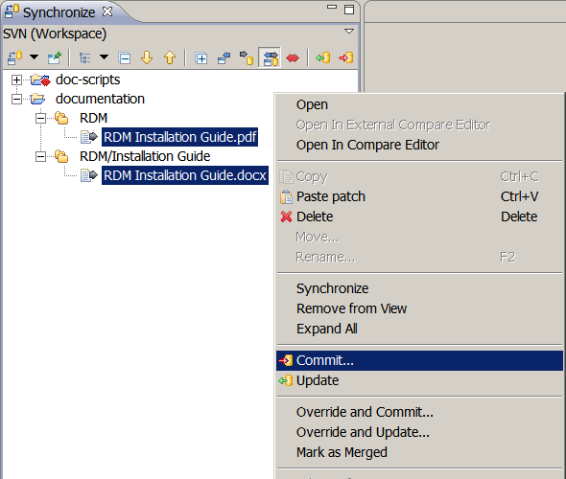The width and height of the screenshot is (566, 479).
Task: Collapse the documentation tree node
Action: 16,99
